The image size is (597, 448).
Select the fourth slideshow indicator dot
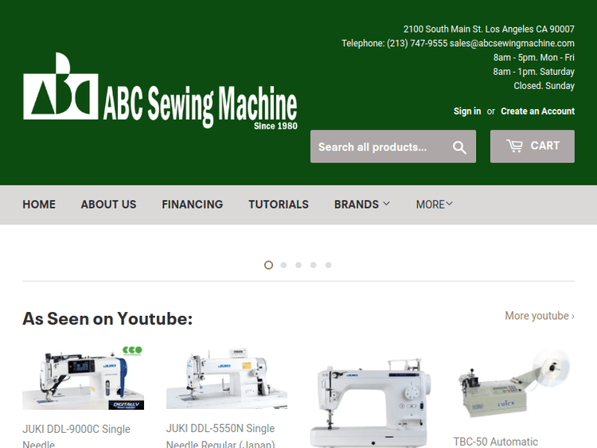coord(313,265)
